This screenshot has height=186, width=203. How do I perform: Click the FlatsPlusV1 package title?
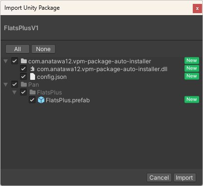[21, 28]
